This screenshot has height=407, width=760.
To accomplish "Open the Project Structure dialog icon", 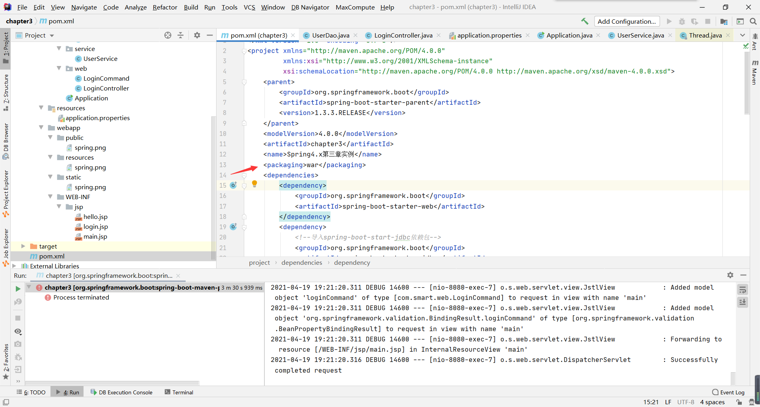I will (x=724, y=21).
